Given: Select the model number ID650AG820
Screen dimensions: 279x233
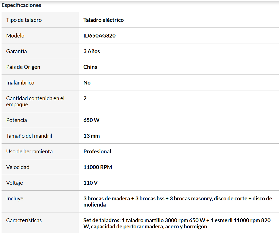Looking at the screenshot, I should pyautogui.click(x=99, y=35).
